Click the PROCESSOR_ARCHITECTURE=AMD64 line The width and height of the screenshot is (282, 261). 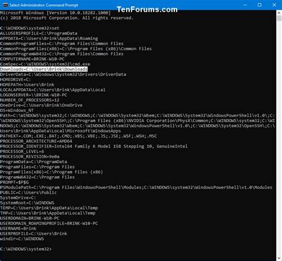point(36,141)
